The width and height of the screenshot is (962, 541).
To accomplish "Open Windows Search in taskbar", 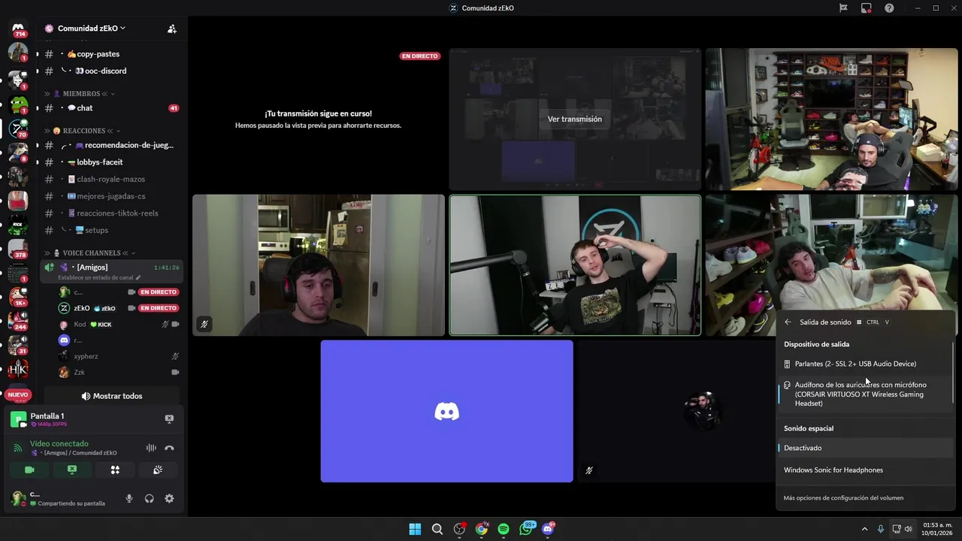I will click(437, 529).
